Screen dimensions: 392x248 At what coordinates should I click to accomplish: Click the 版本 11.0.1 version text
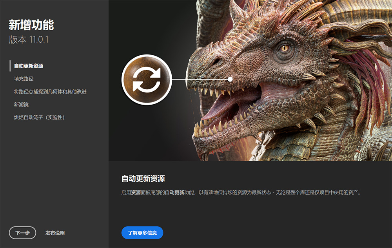[29, 40]
